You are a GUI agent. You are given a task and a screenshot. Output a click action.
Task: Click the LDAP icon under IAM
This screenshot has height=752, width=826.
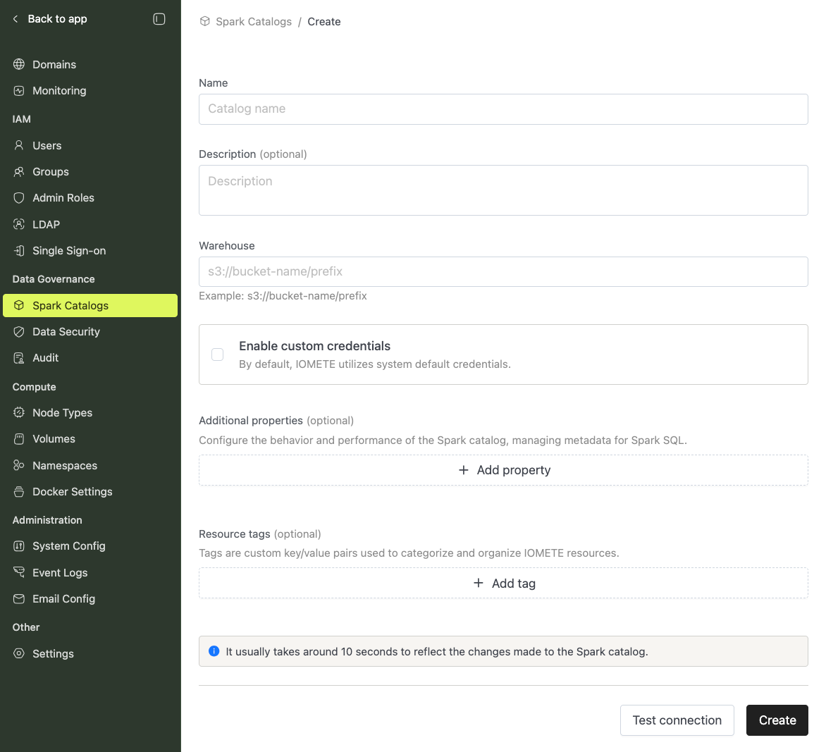(18, 224)
